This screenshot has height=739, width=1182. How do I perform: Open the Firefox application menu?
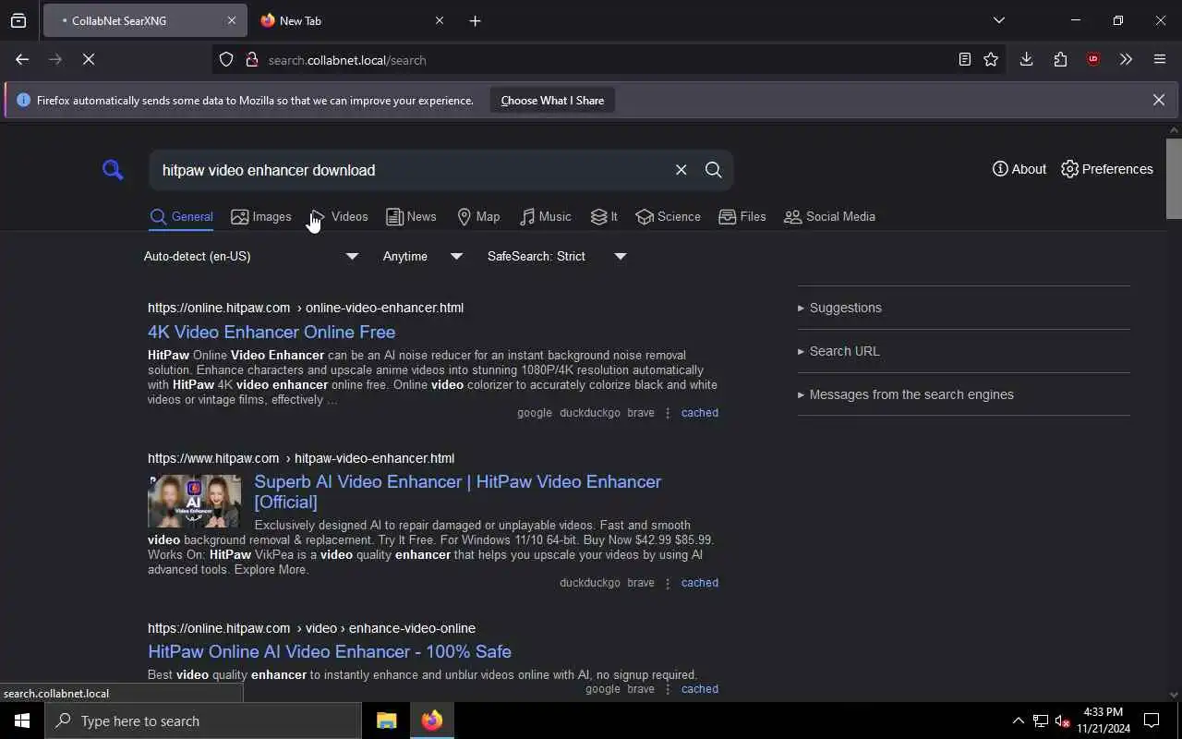[1160, 59]
